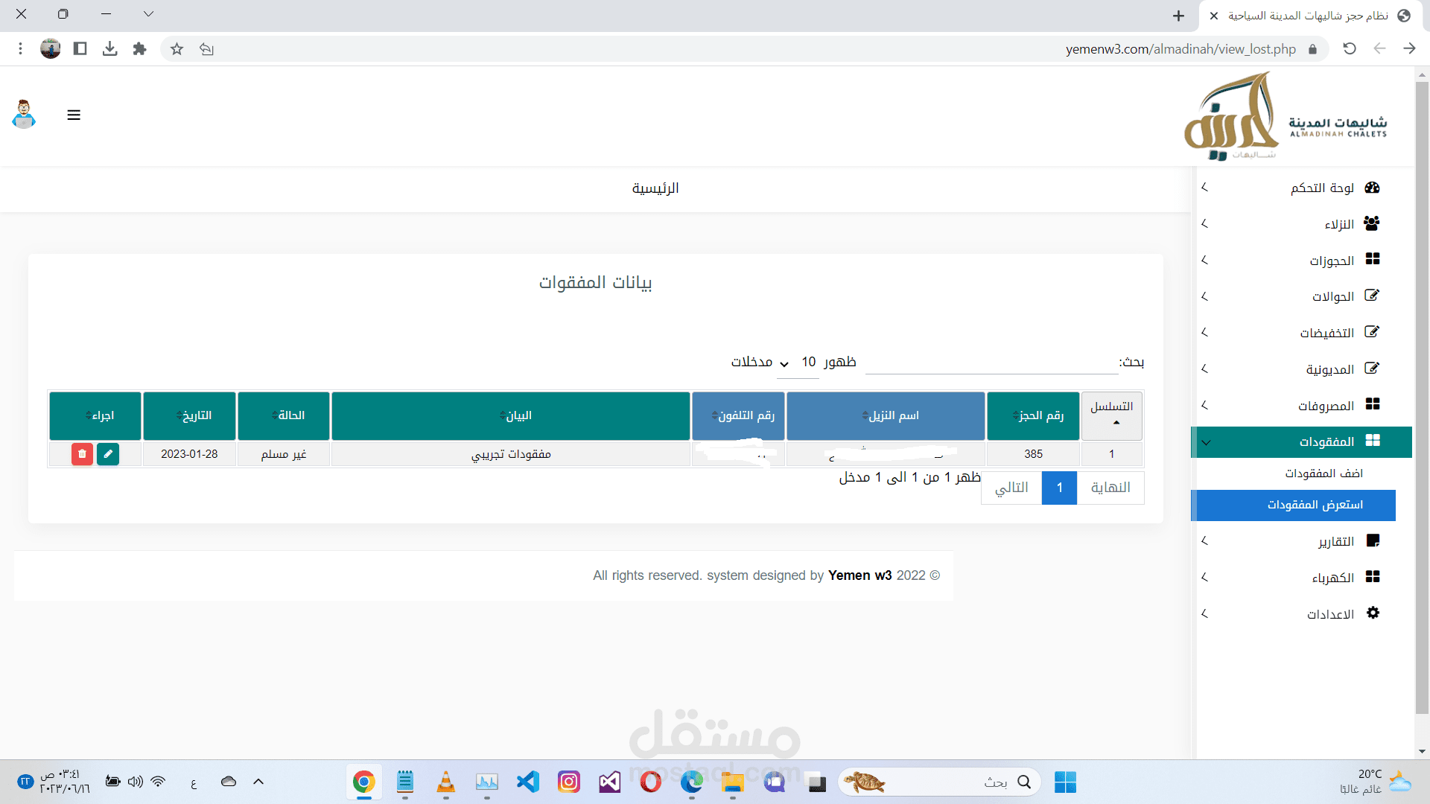Viewport: 1430px width, 804px height.
Task: Select استعرض المفقودات submenu item
Action: pyautogui.click(x=1315, y=505)
